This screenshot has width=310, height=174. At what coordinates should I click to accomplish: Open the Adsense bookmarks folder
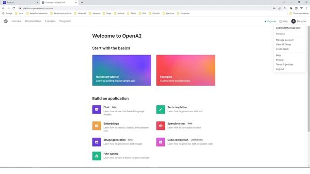tap(94, 14)
